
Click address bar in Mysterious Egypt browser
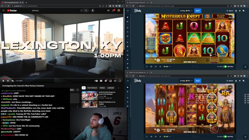tap(181, 6)
